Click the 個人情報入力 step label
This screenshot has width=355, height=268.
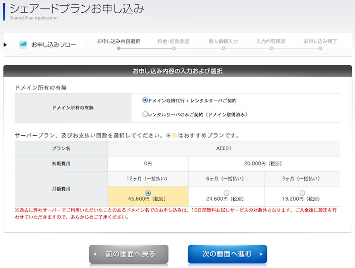tap(223, 41)
